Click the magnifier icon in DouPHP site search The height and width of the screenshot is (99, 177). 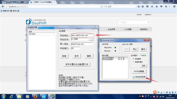coord(149,22)
